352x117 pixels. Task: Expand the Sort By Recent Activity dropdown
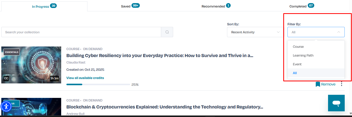[253, 32]
